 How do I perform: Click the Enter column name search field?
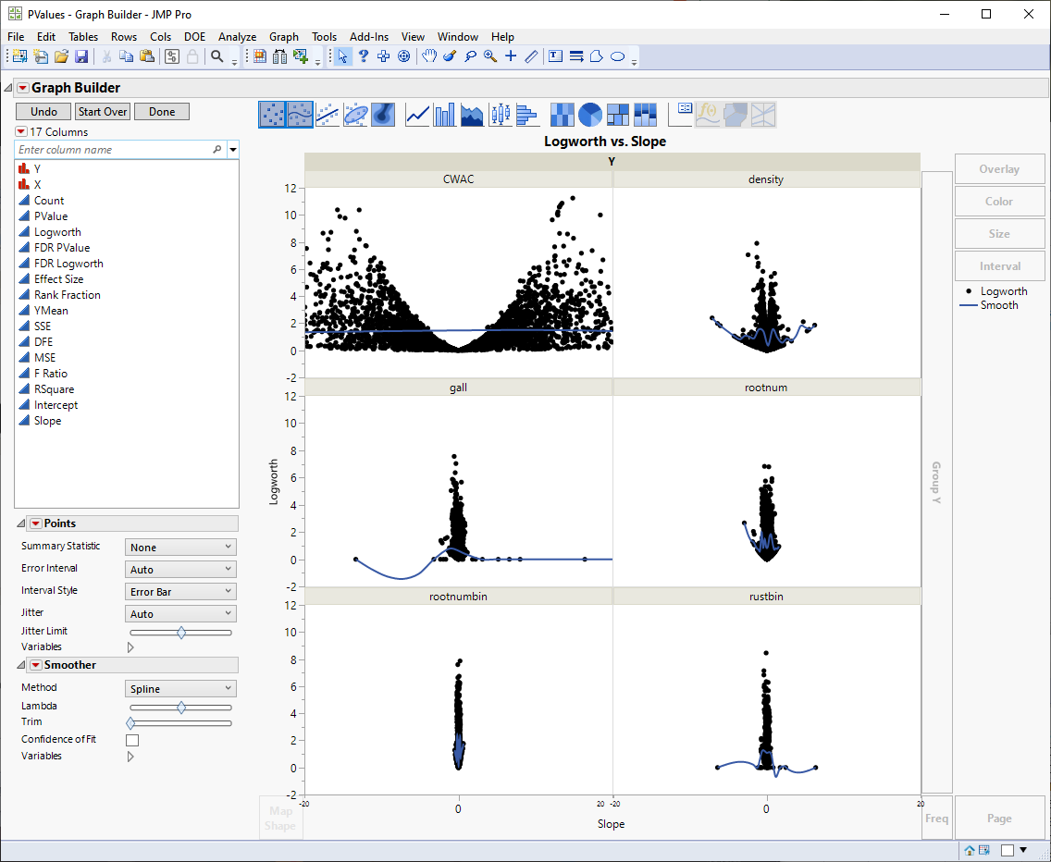pyautogui.click(x=113, y=149)
